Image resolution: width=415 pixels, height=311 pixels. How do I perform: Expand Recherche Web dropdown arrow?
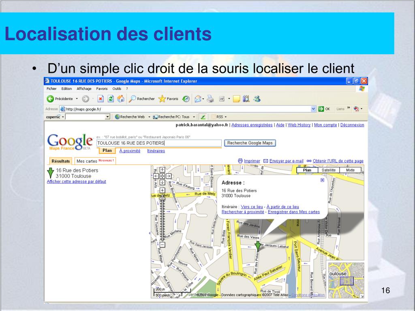[149, 117]
